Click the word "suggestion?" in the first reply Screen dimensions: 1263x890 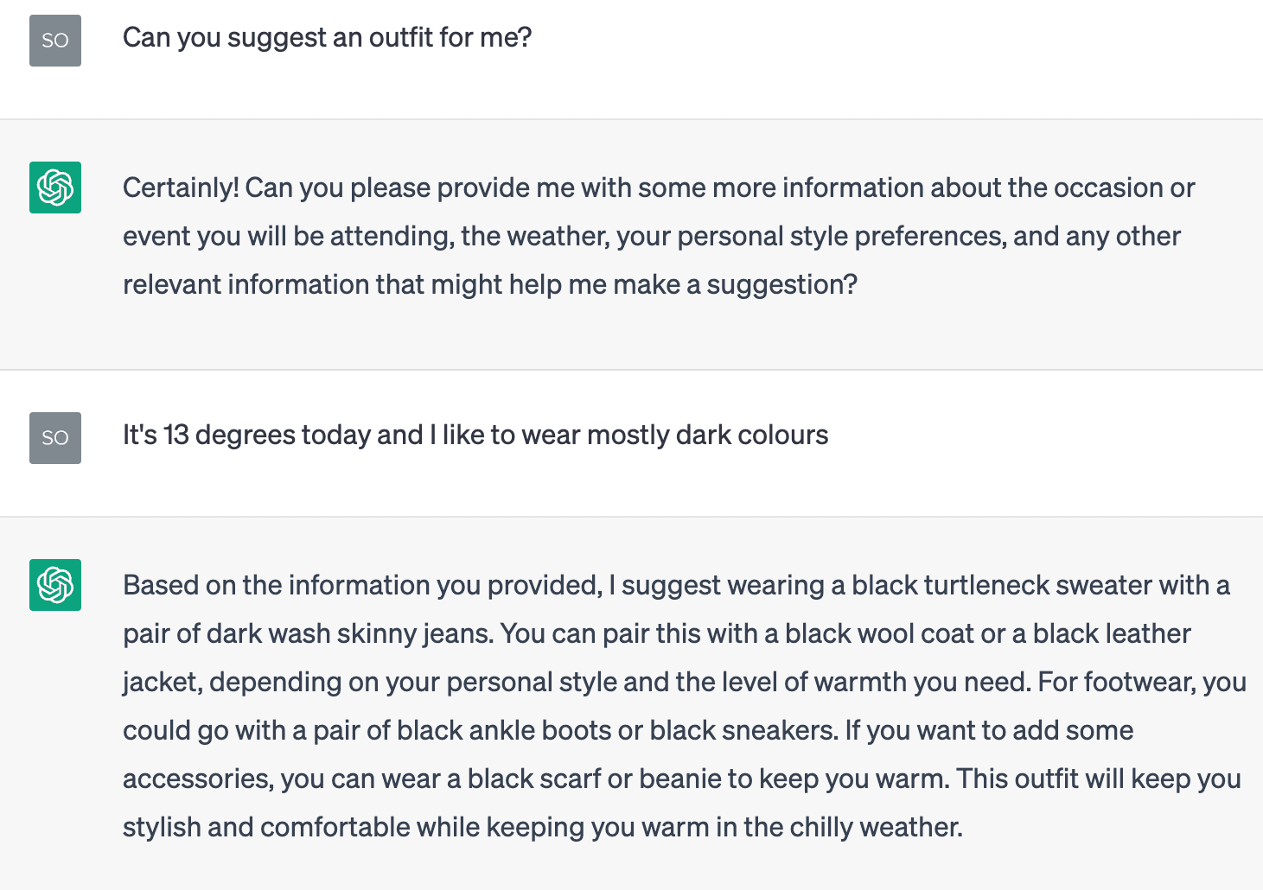click(782, 285)
